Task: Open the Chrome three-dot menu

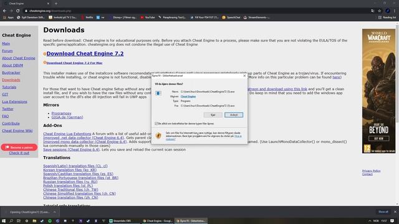Action: tap(395, 11)
